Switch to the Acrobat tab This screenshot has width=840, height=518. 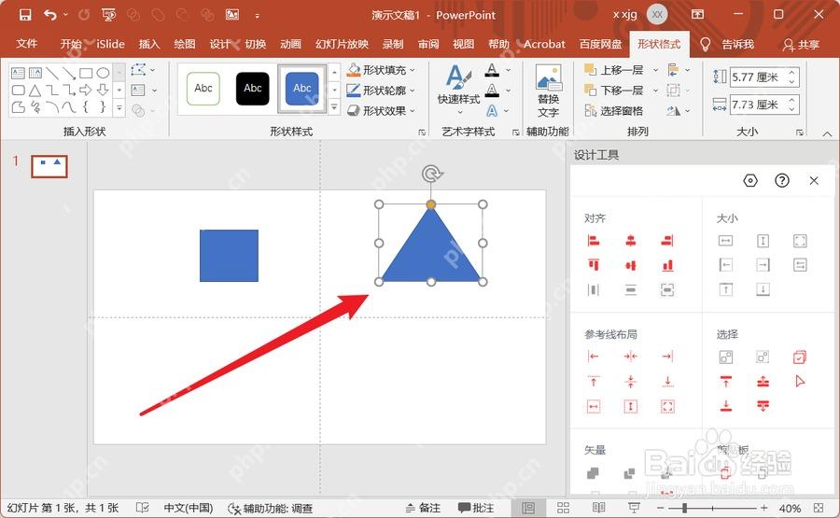[544, 44]
